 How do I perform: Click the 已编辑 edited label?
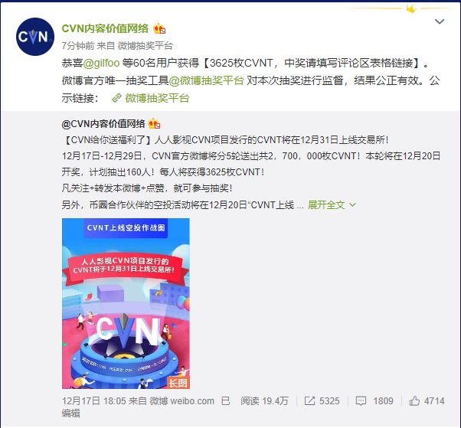coord(146,407)
